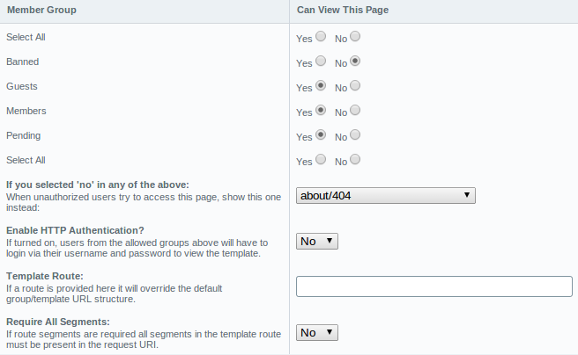Pick Yes in the first Select All row
Image resolution: width=578 pixels, height=355 pixels.
321,37
